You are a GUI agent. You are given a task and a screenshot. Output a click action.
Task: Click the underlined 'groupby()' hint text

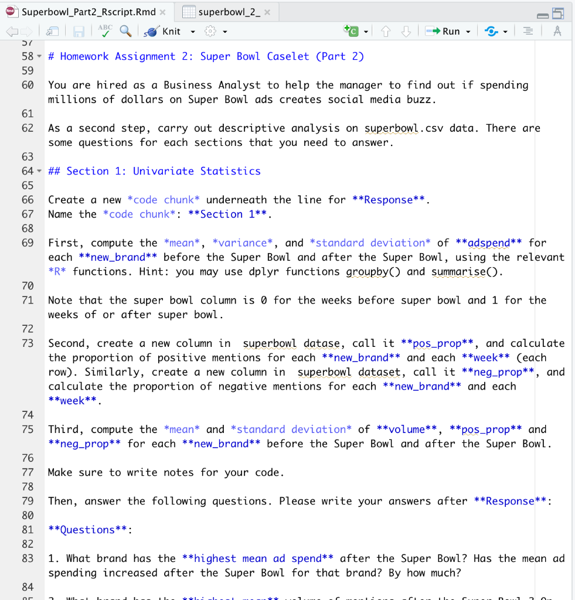[x=373, y=272]
